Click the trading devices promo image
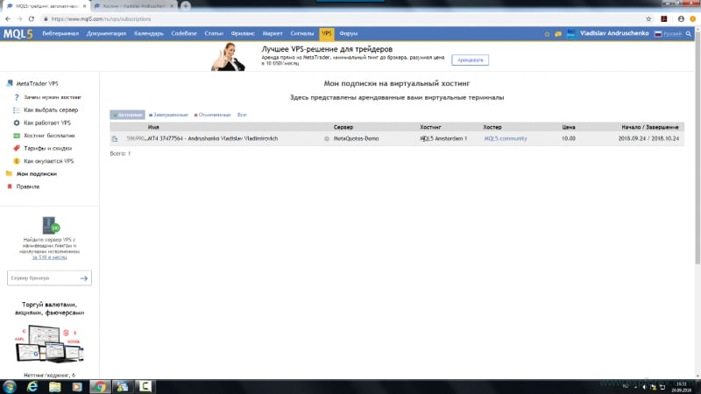 [x=49, y=344]
